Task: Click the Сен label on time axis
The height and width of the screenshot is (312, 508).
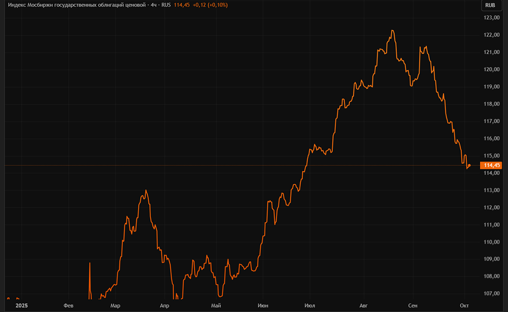Action: (412, 305)
